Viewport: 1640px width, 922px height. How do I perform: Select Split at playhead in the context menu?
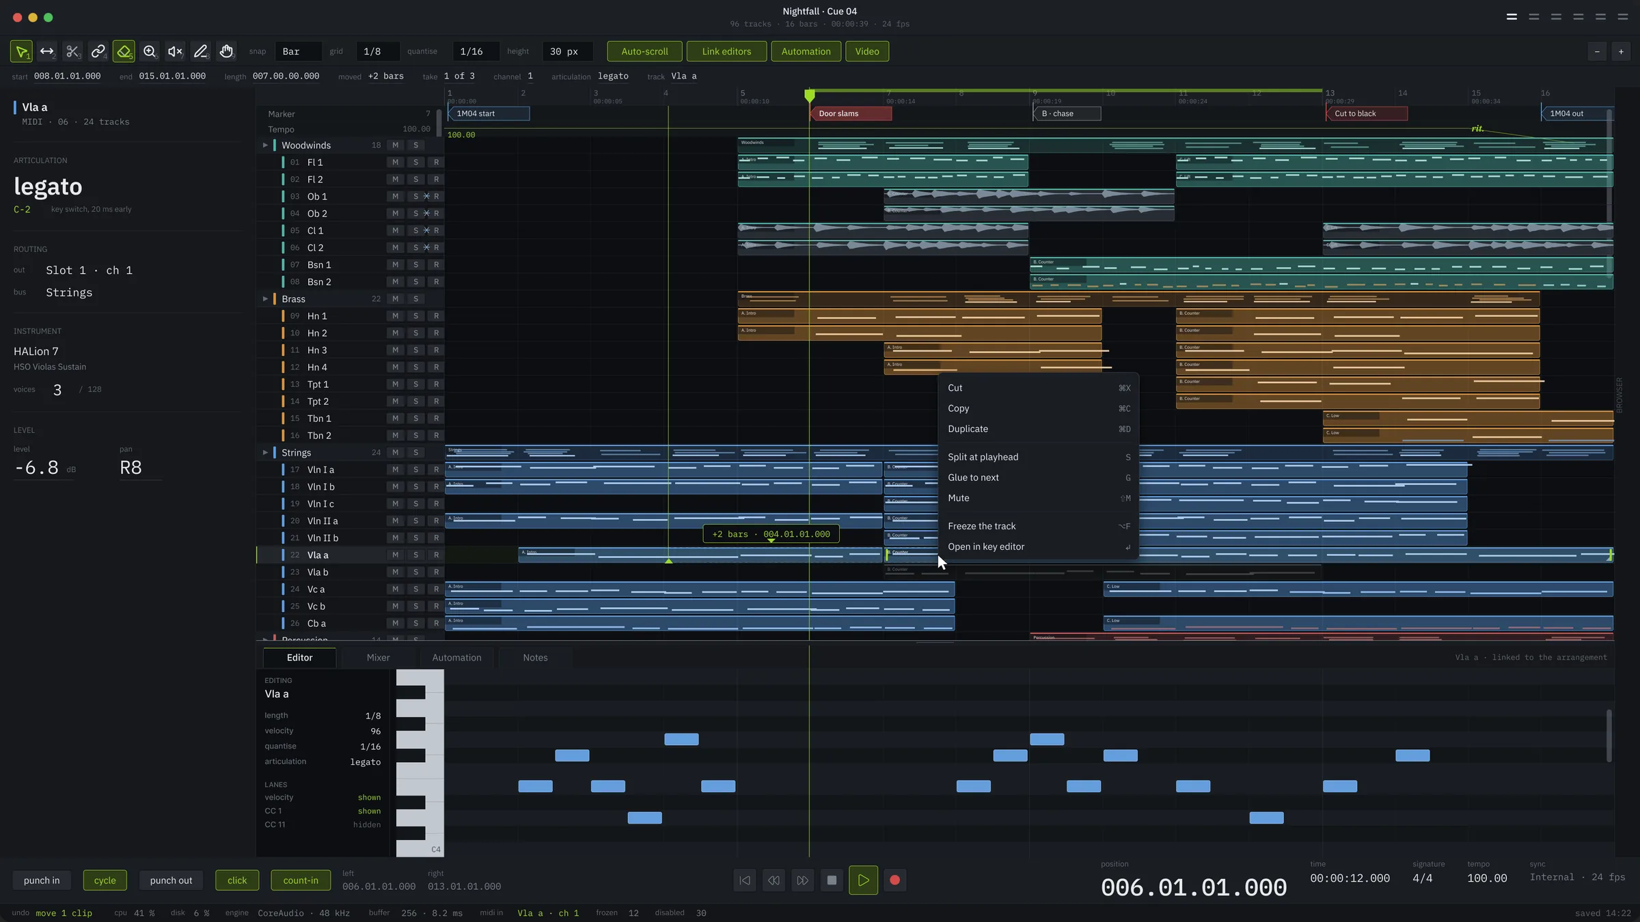(x=1038, y=457)
